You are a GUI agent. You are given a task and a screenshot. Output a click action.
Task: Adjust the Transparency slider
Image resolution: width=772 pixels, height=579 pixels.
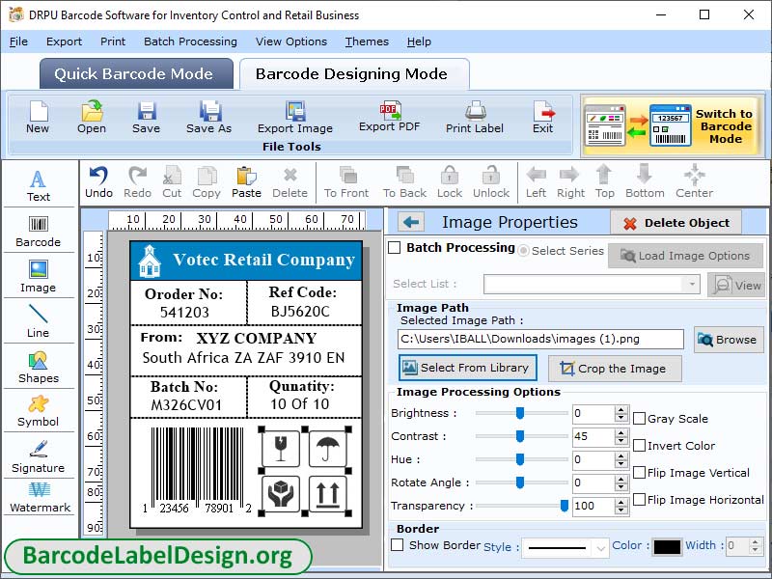click(564, 506)
